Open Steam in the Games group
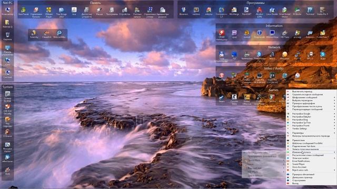337x189 pixels. tap(221, 98)
